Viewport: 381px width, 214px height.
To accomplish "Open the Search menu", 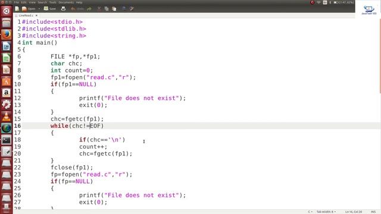I will coord(42,2).
